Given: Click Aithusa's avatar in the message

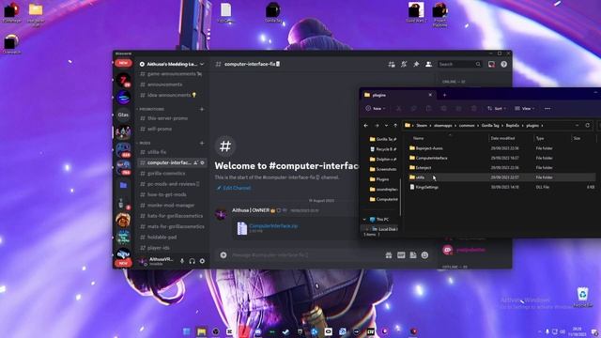Looking at the screenshot, I should click(x=222, y=214).
